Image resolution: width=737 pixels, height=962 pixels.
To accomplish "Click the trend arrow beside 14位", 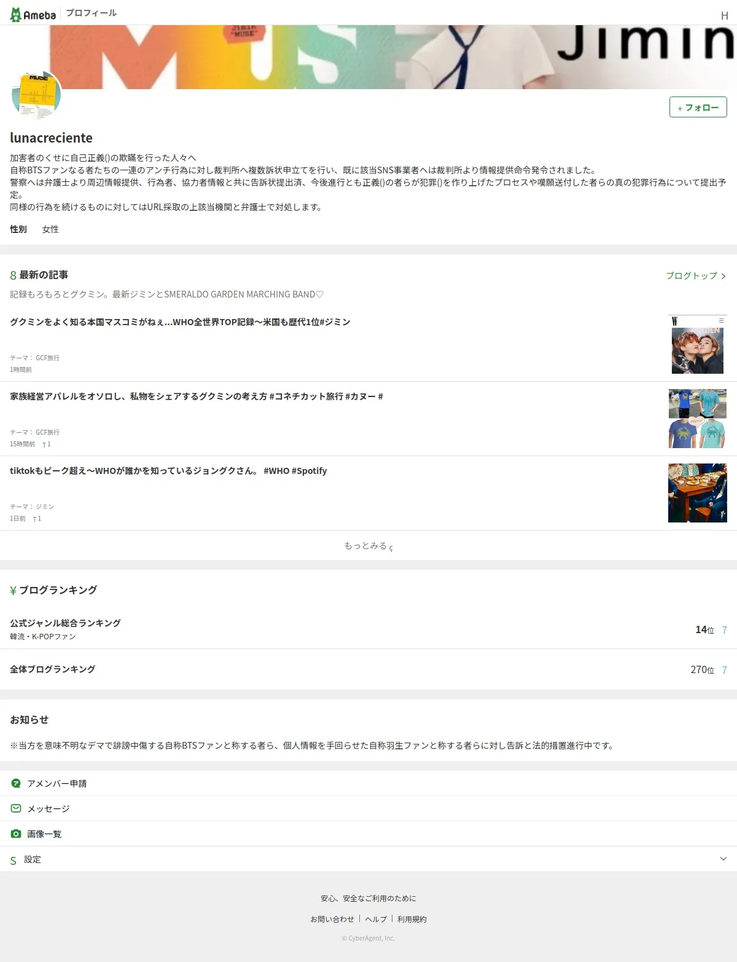I will point(724,630).
